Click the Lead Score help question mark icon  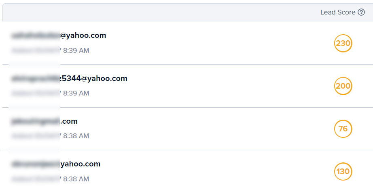point(361,12)
